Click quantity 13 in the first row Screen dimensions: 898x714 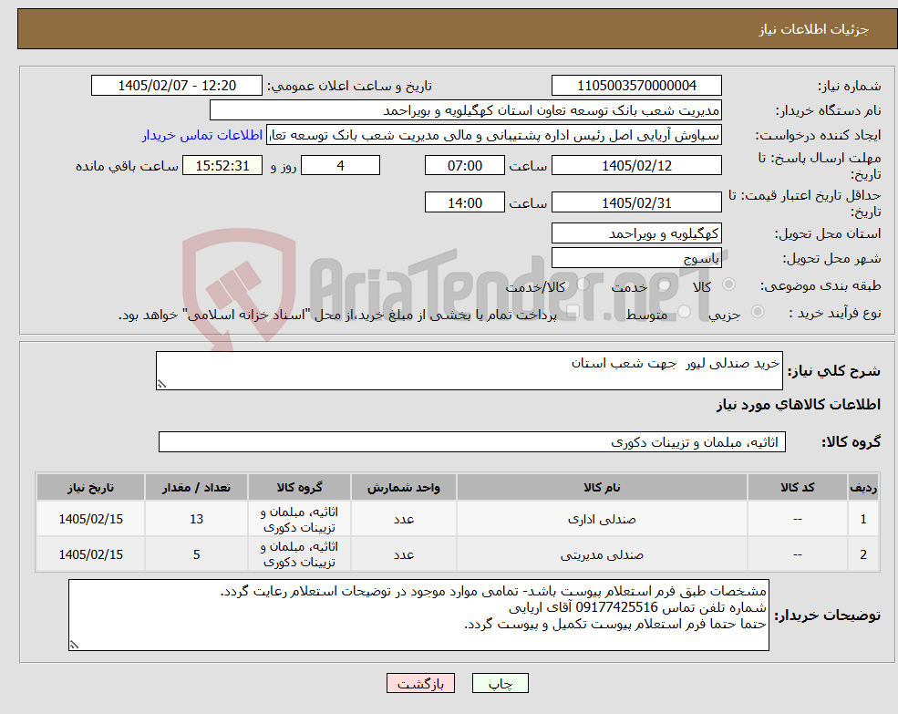(196, 519)
